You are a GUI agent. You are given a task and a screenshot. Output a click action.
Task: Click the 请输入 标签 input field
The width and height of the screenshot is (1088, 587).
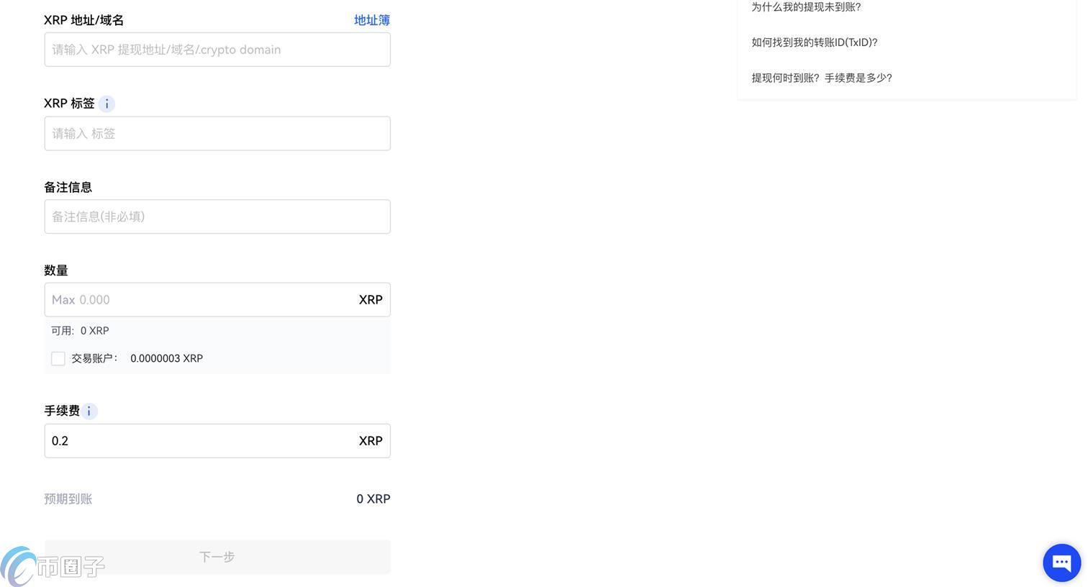click(217, 133)
